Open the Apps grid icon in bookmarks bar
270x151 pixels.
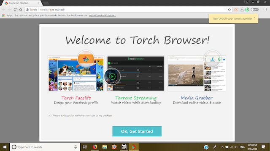(x=4, y=16)
